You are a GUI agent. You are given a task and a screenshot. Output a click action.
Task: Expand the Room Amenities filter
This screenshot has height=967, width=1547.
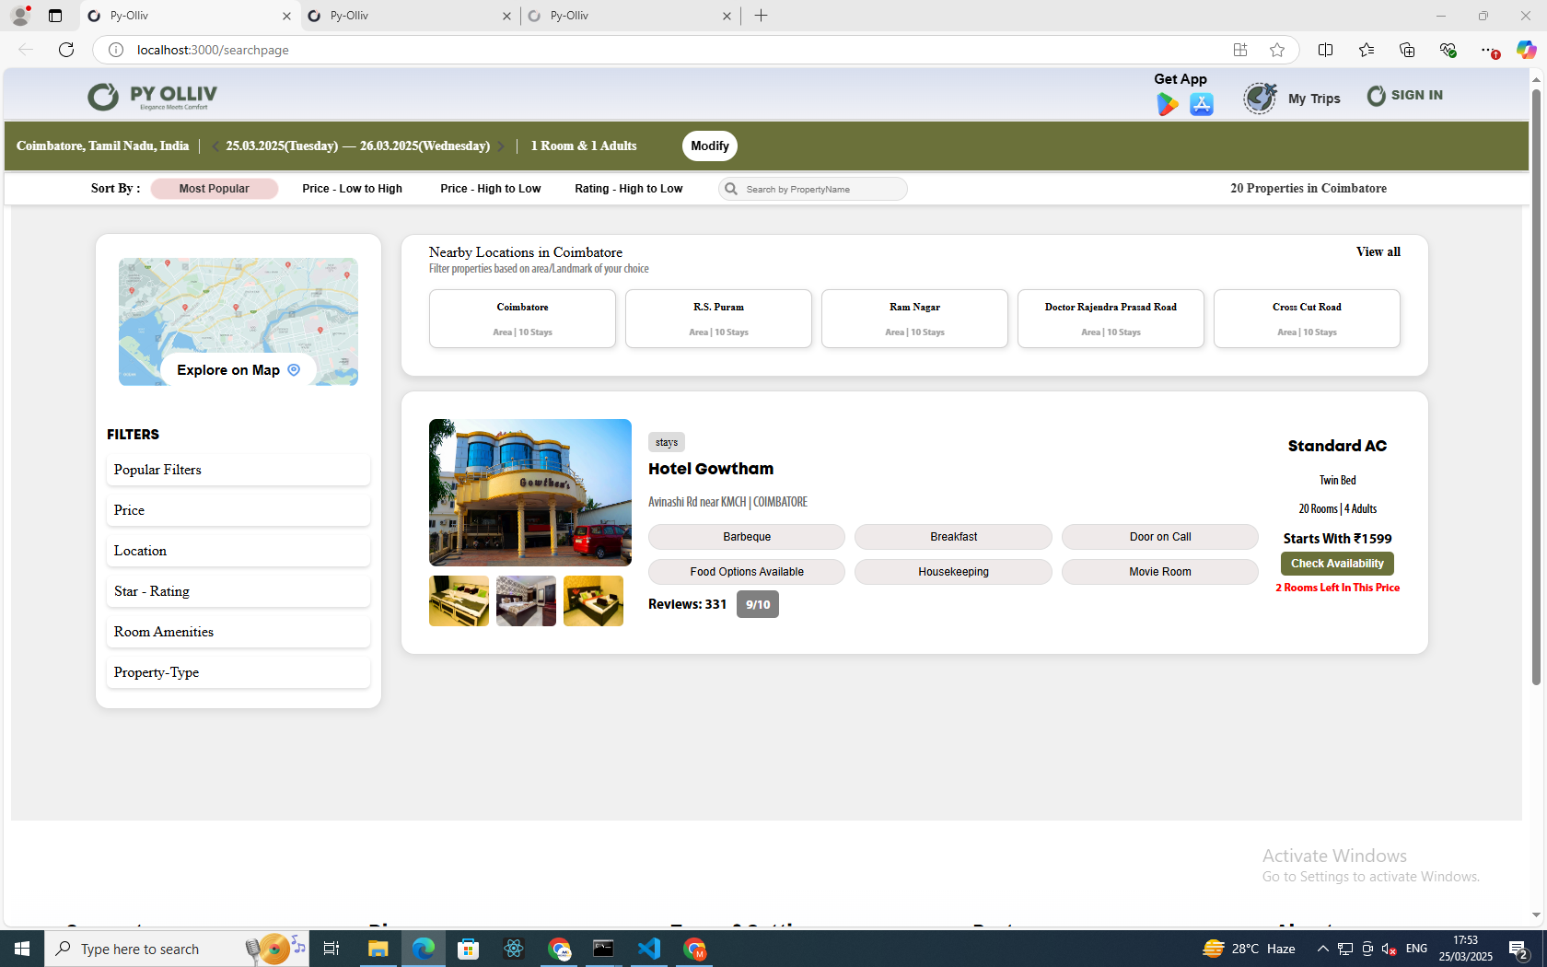(x=238, y=632)
